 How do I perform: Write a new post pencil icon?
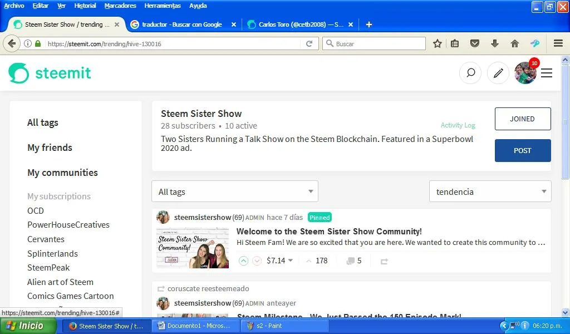tap(498, 73)
